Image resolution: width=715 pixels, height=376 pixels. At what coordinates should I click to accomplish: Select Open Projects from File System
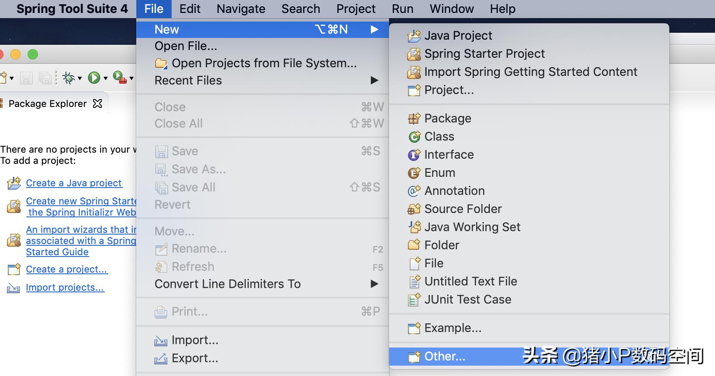[x=264, y=63]
